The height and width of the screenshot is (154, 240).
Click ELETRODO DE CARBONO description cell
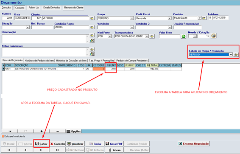point(36,69)
